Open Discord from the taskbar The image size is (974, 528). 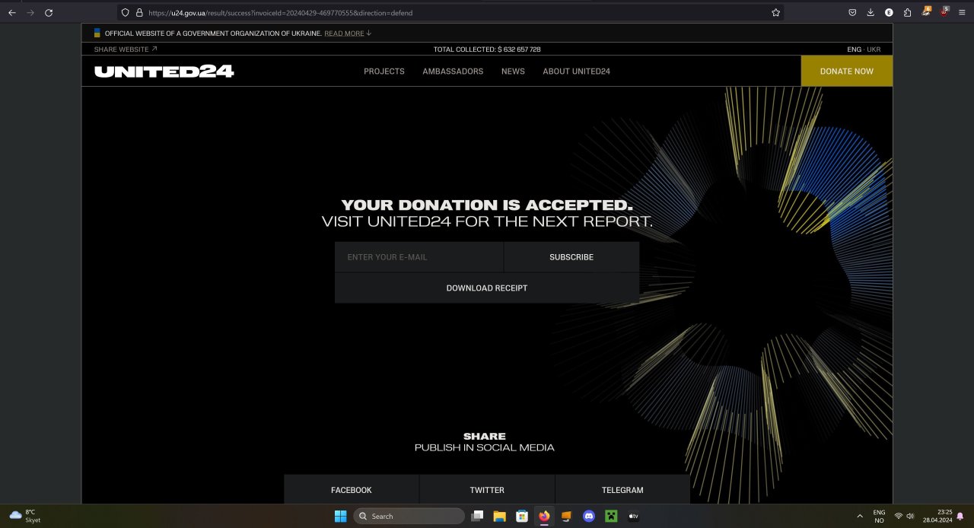589,516
